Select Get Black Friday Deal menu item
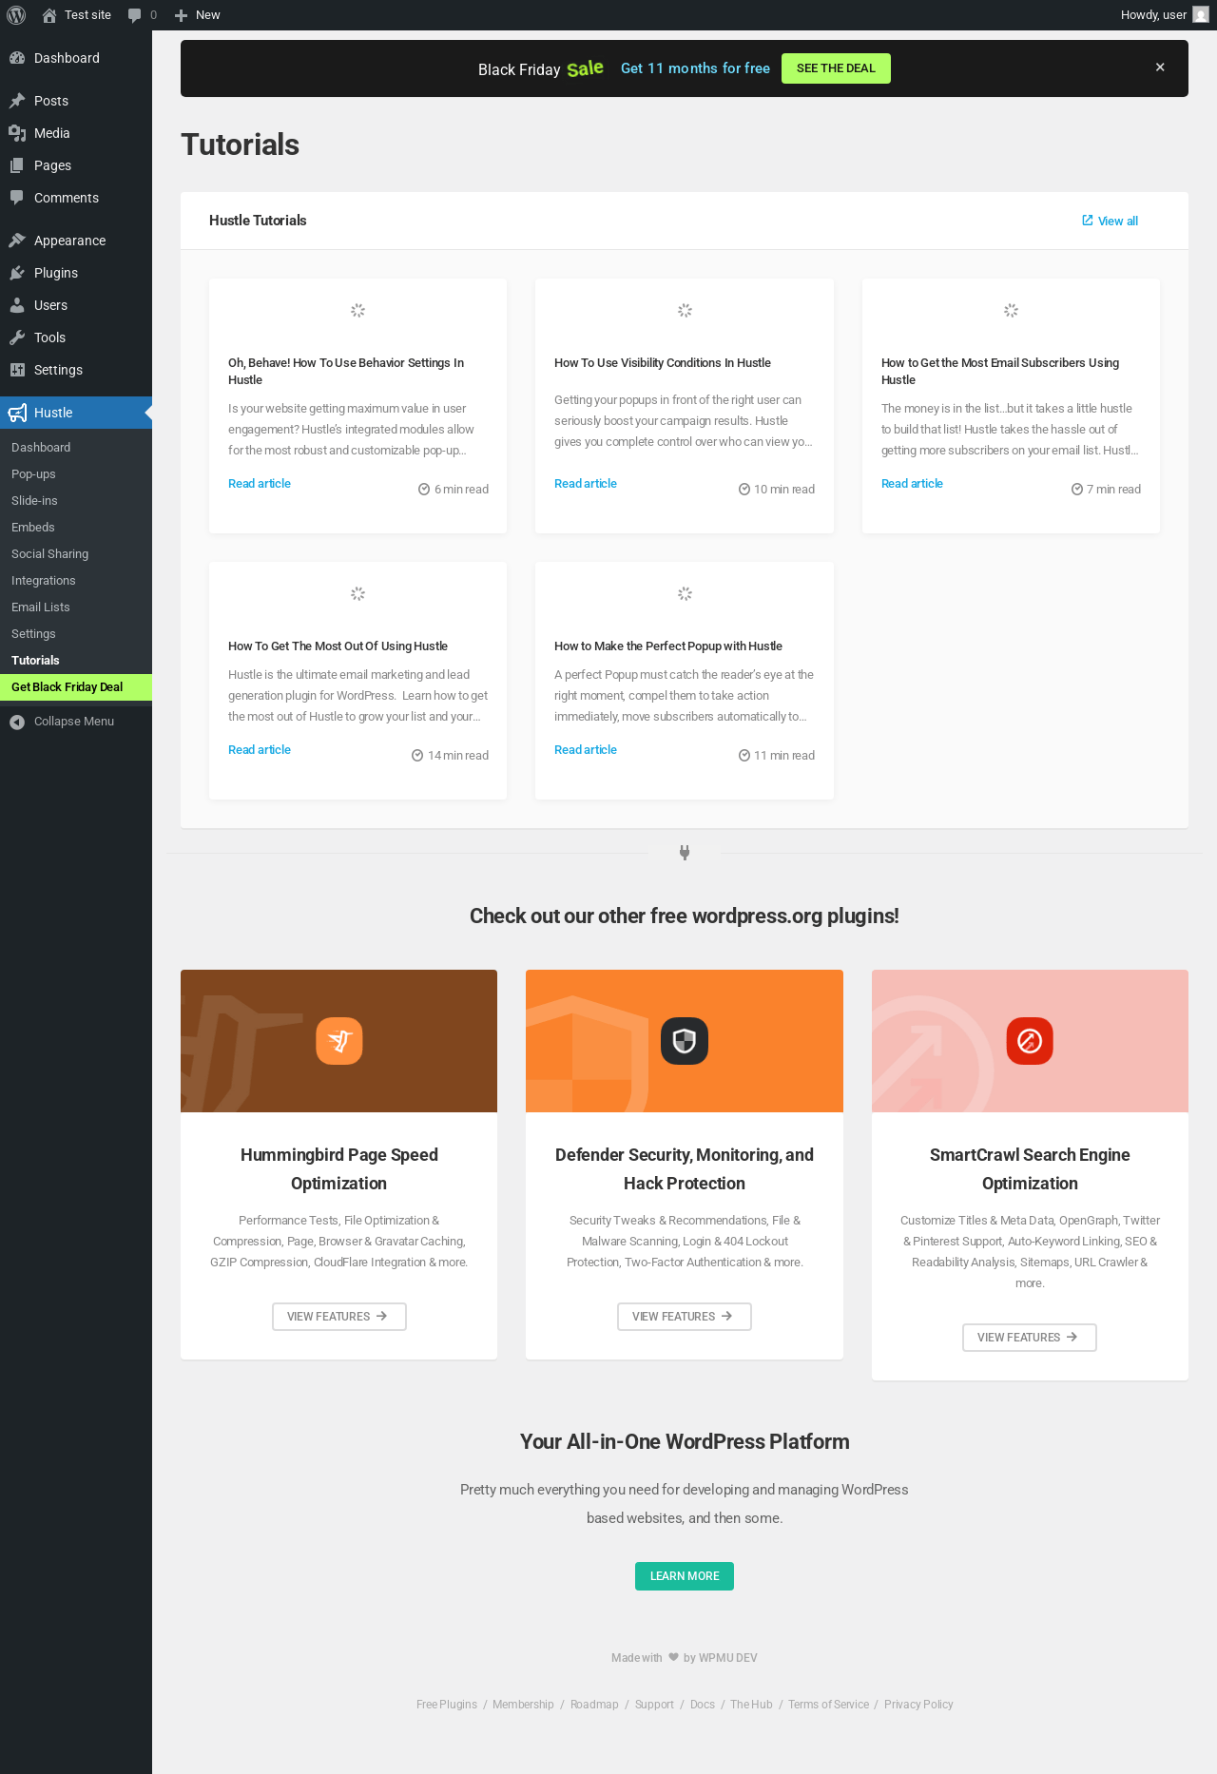The width and height of the screenshot is (1217, 1774). point(76,687)
